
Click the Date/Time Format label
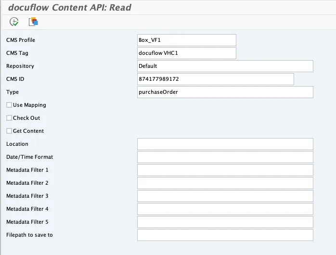29,157
